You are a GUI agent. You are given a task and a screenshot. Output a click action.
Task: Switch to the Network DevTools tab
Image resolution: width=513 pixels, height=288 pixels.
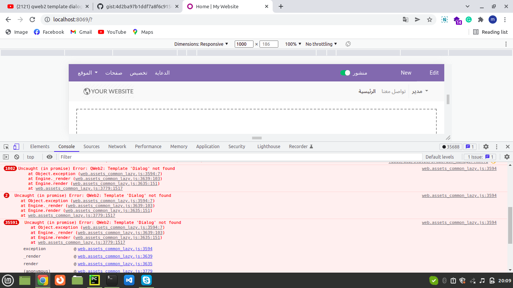tap(117, 146)
